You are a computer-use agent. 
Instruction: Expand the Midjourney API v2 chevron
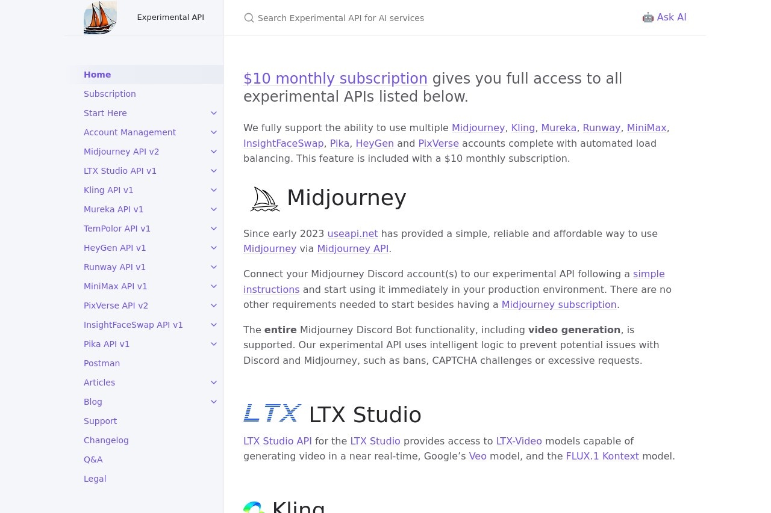coord(214,152)
